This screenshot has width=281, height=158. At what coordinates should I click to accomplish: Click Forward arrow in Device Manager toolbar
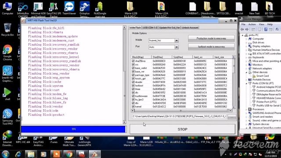click(x=247, y=29)
